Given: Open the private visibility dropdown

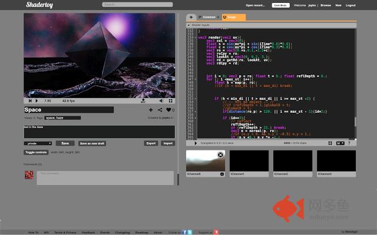Looking at the screenshot, I should click(38, 143).
